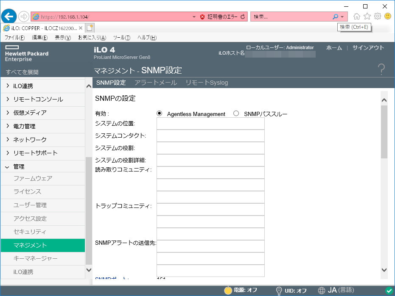The image size is (395, 296).
Task: Switch to the アラートメール tab
Action: (x=156, y=83)
